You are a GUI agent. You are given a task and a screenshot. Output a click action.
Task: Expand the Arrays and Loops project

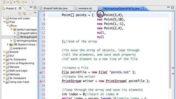pos(4,18)
